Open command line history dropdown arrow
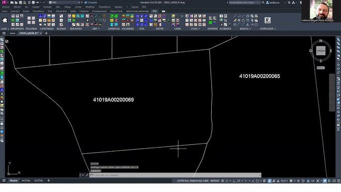The width and height of the screenshot is (341, 192). pos(259,175)
